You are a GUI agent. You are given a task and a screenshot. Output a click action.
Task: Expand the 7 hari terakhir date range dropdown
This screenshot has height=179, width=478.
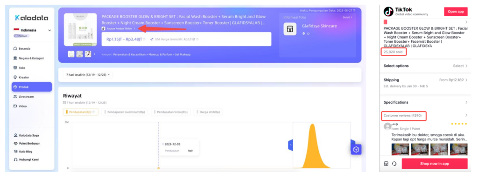pos(87,74)
